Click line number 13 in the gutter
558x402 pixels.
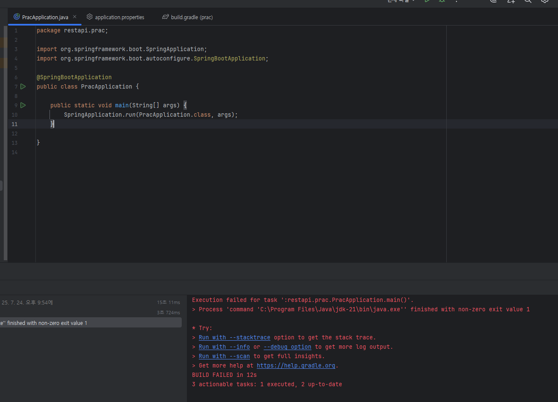coord(15,143)
